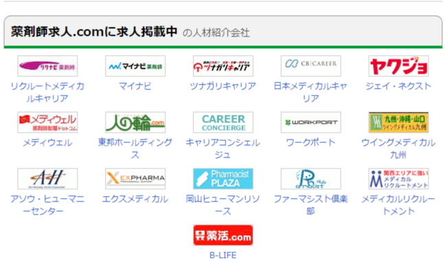Click the 人の輪.com logo
445x273 pixels.
click(135, 122)
